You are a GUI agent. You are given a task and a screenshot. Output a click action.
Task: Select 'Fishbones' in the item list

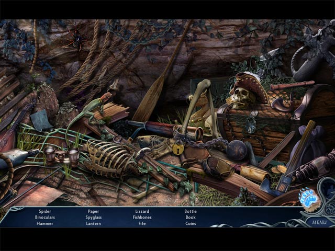coord(142,217)
